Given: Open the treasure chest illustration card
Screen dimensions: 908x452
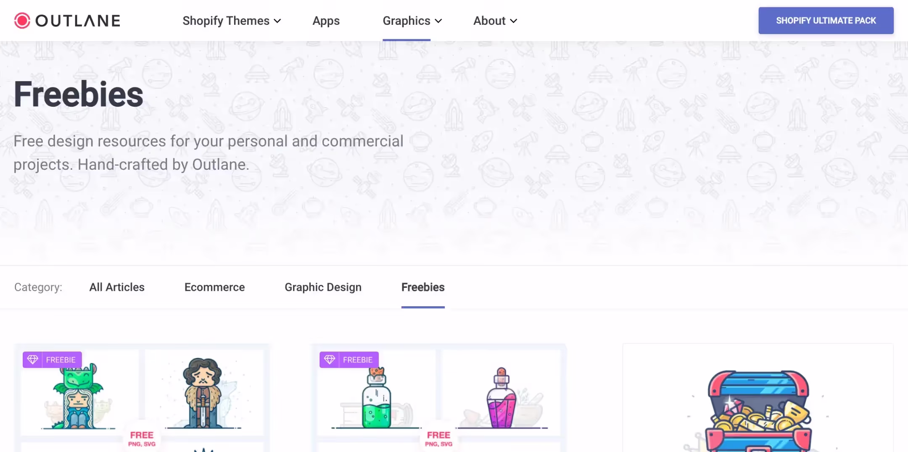Looking at the screenshot, I should click(x=758, y=407).
